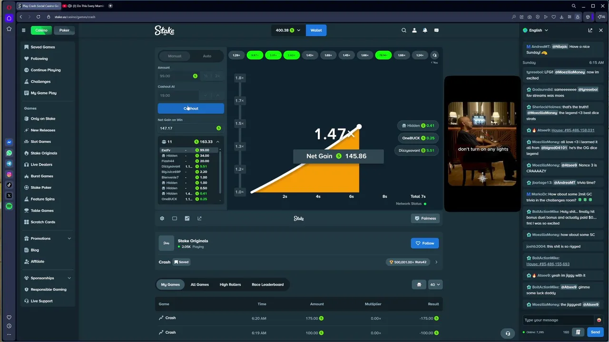Viewport: 609px width, 342px height.
Task: Open the Wallet
Action: (316, 30)
